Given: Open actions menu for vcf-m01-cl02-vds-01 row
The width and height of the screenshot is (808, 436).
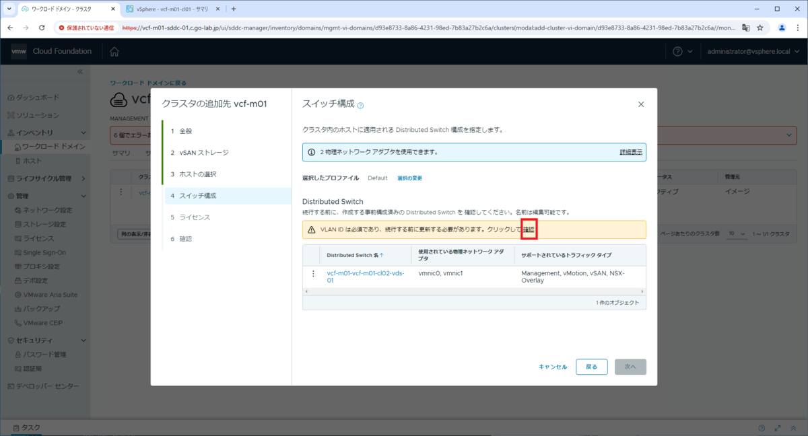Looking at the screenshot, I should coord(313,274).
